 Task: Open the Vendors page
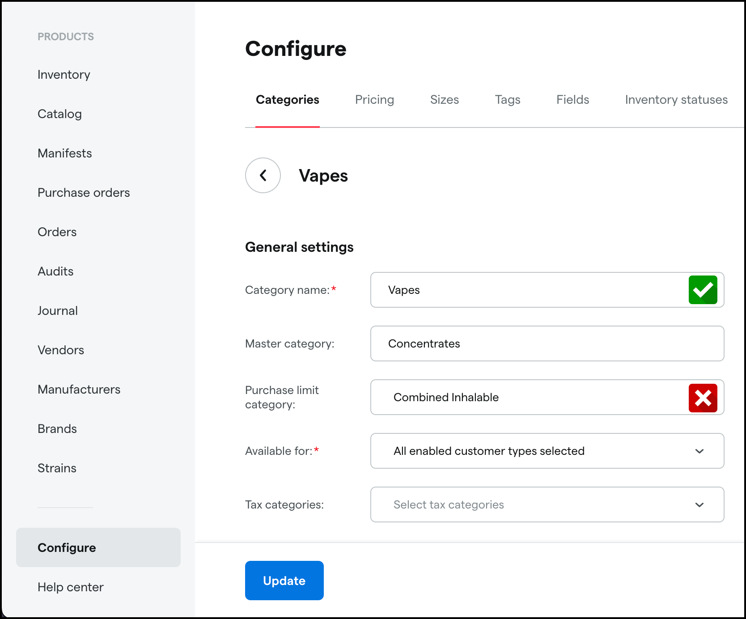coord(61,350)
